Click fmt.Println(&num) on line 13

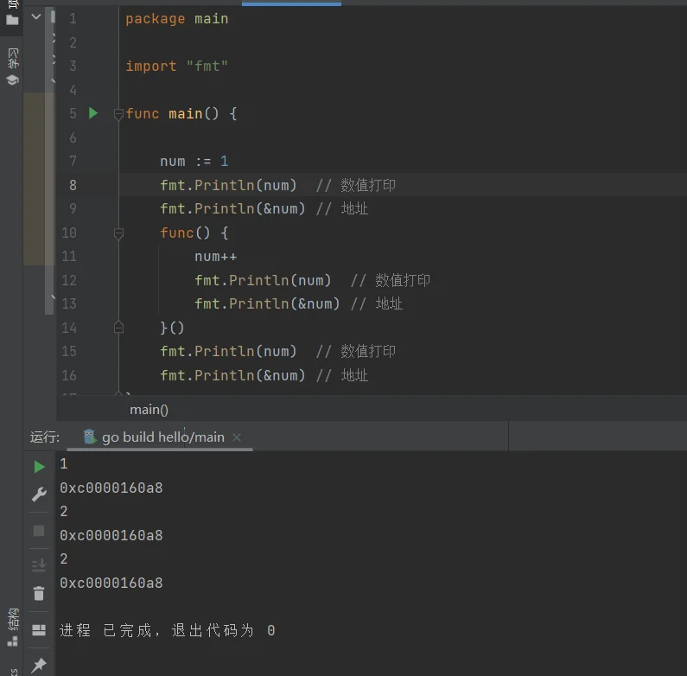[267, 303]
